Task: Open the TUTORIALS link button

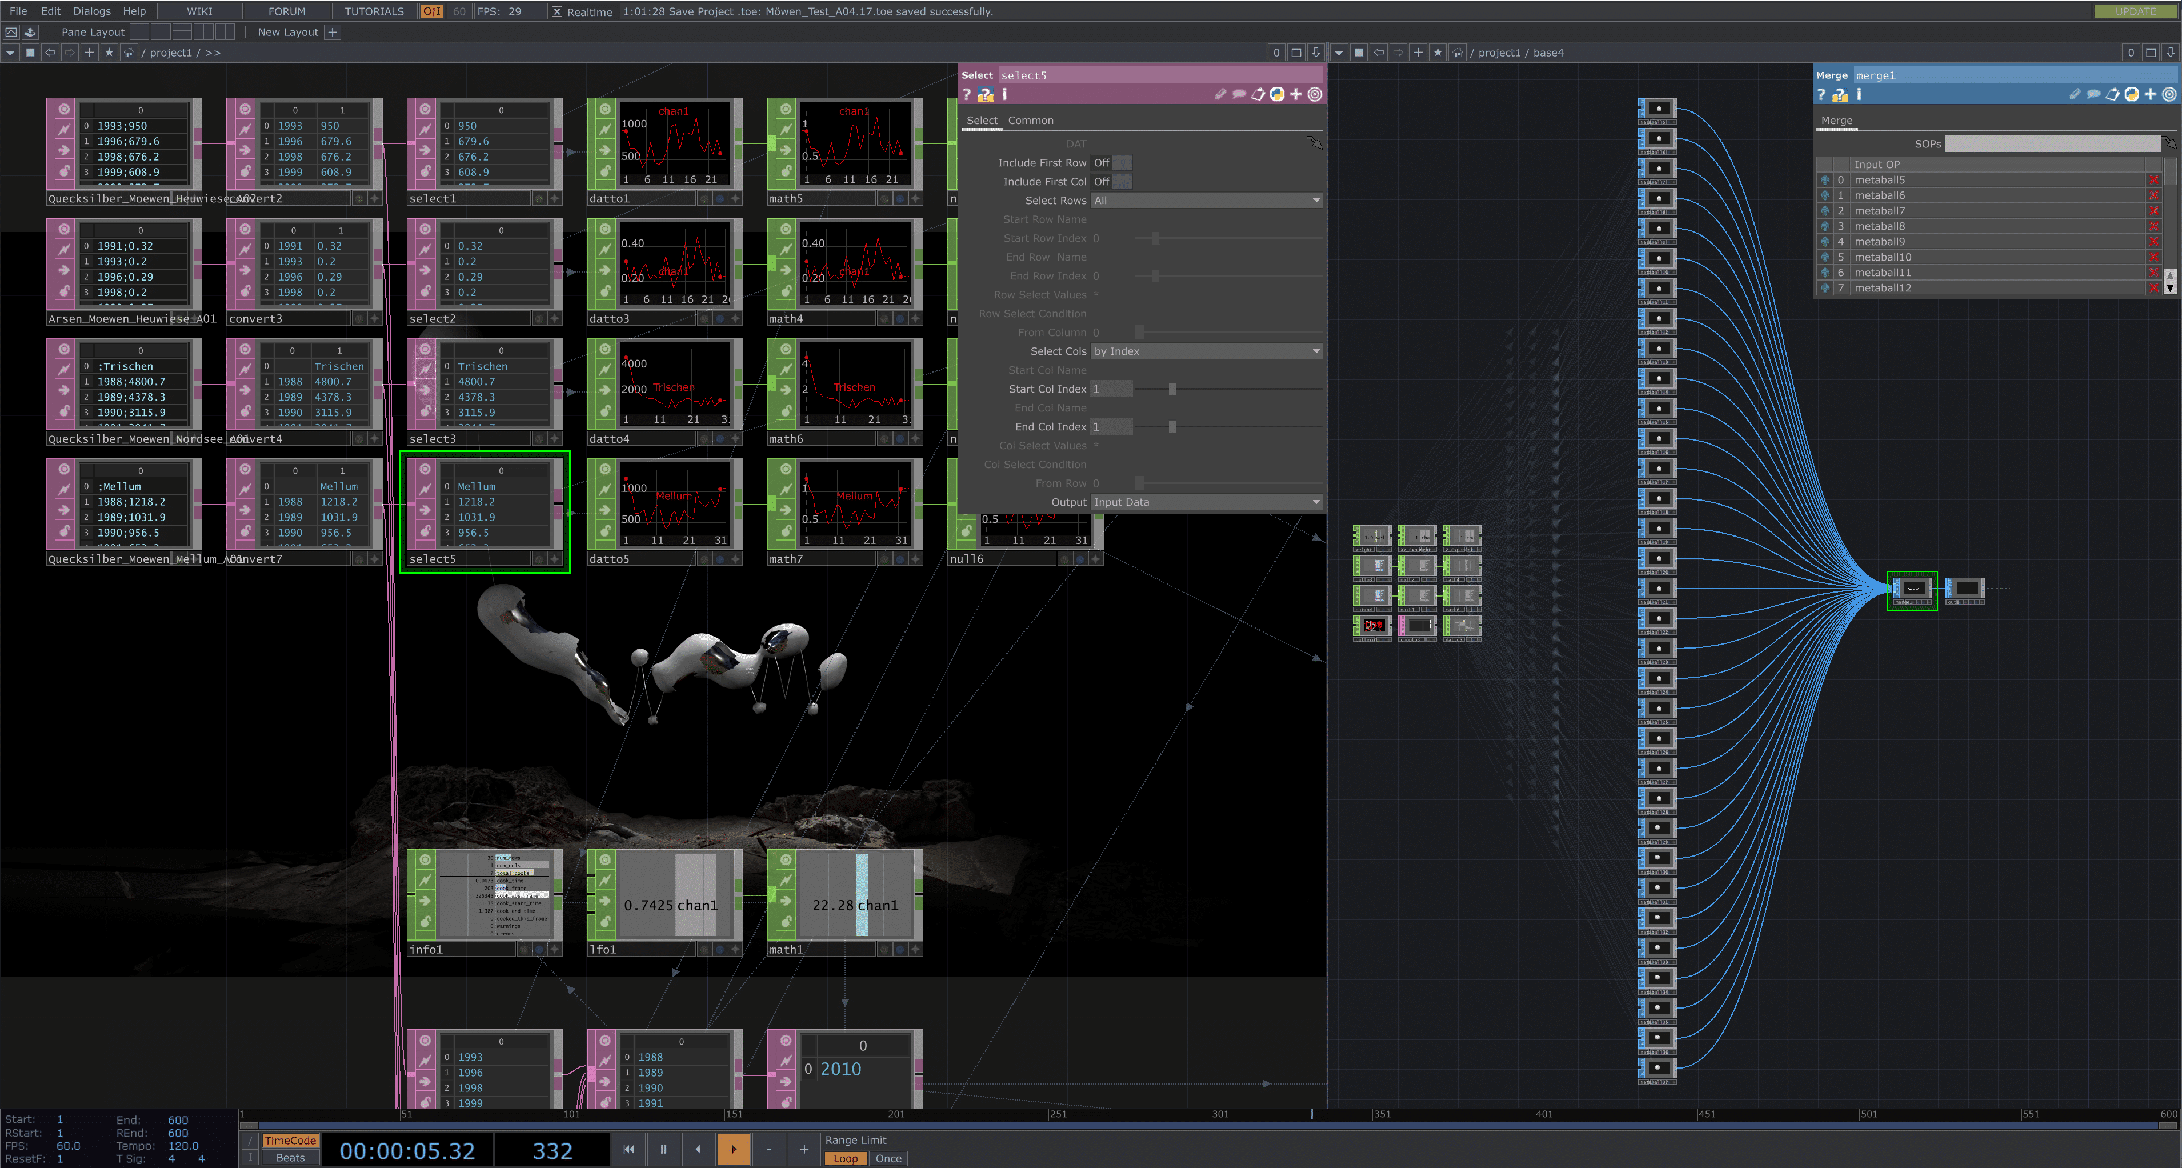Action: click(374, 11)
